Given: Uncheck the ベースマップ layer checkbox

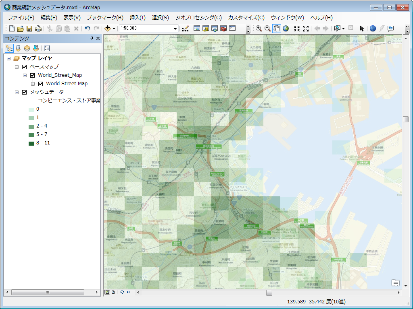Looking at the screenshot, I should pyautogui.click(x=25, y=67).
